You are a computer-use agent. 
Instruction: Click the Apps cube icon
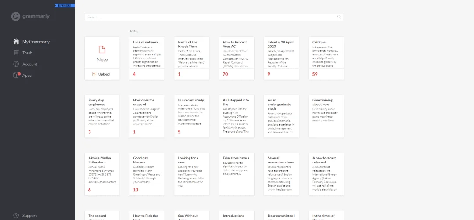(16, 76)
